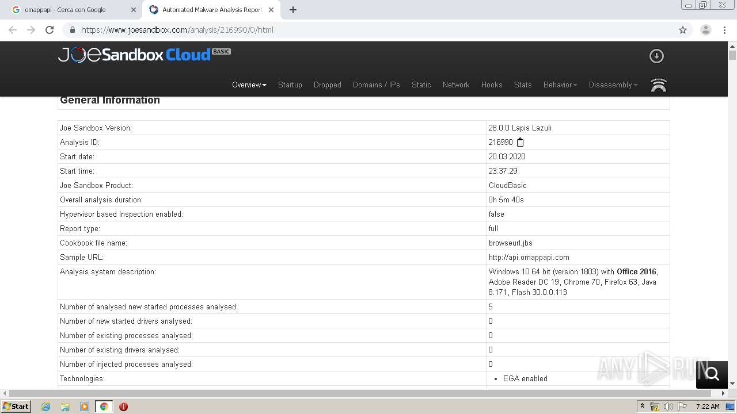The width and height of the screenshot is (737, 414).
Task: Go to the Hooks section
Action: [x=492, y=85]
